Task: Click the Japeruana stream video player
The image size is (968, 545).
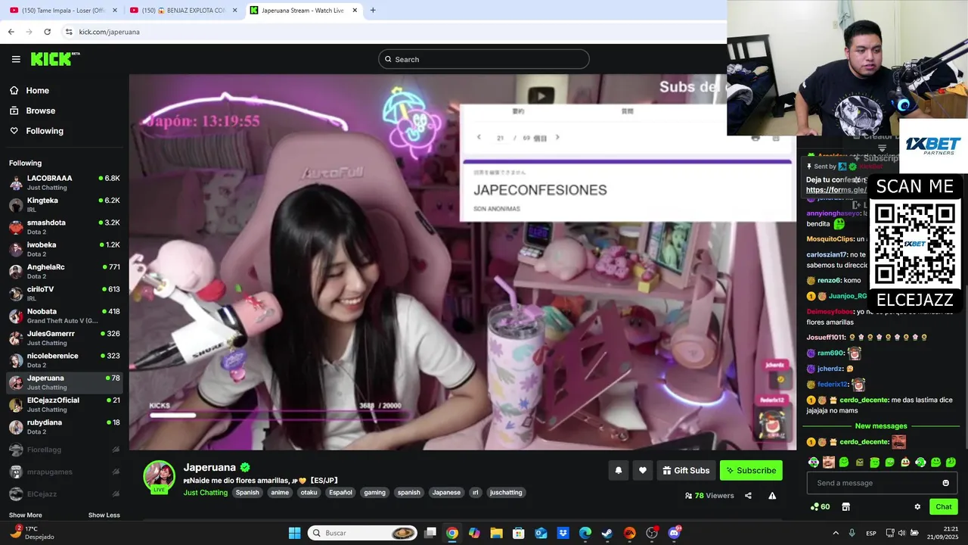Action: coord(462,262)
